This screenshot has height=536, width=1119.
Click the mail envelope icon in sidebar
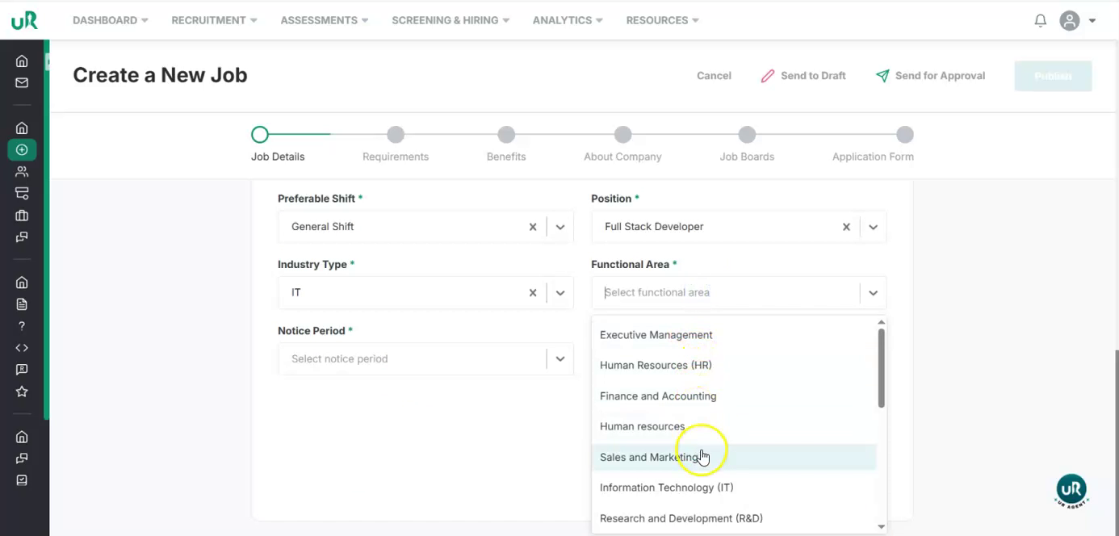[x=22, y=82]
